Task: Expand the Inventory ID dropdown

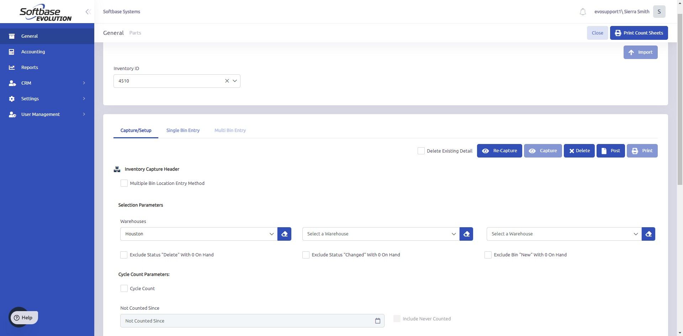Action: [x=235, y=81]
